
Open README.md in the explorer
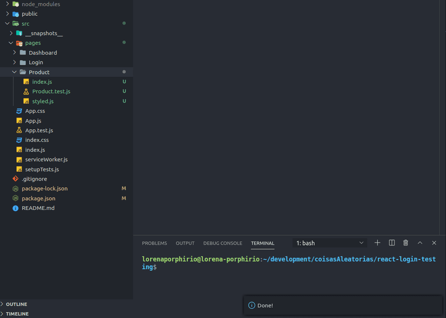38,208
